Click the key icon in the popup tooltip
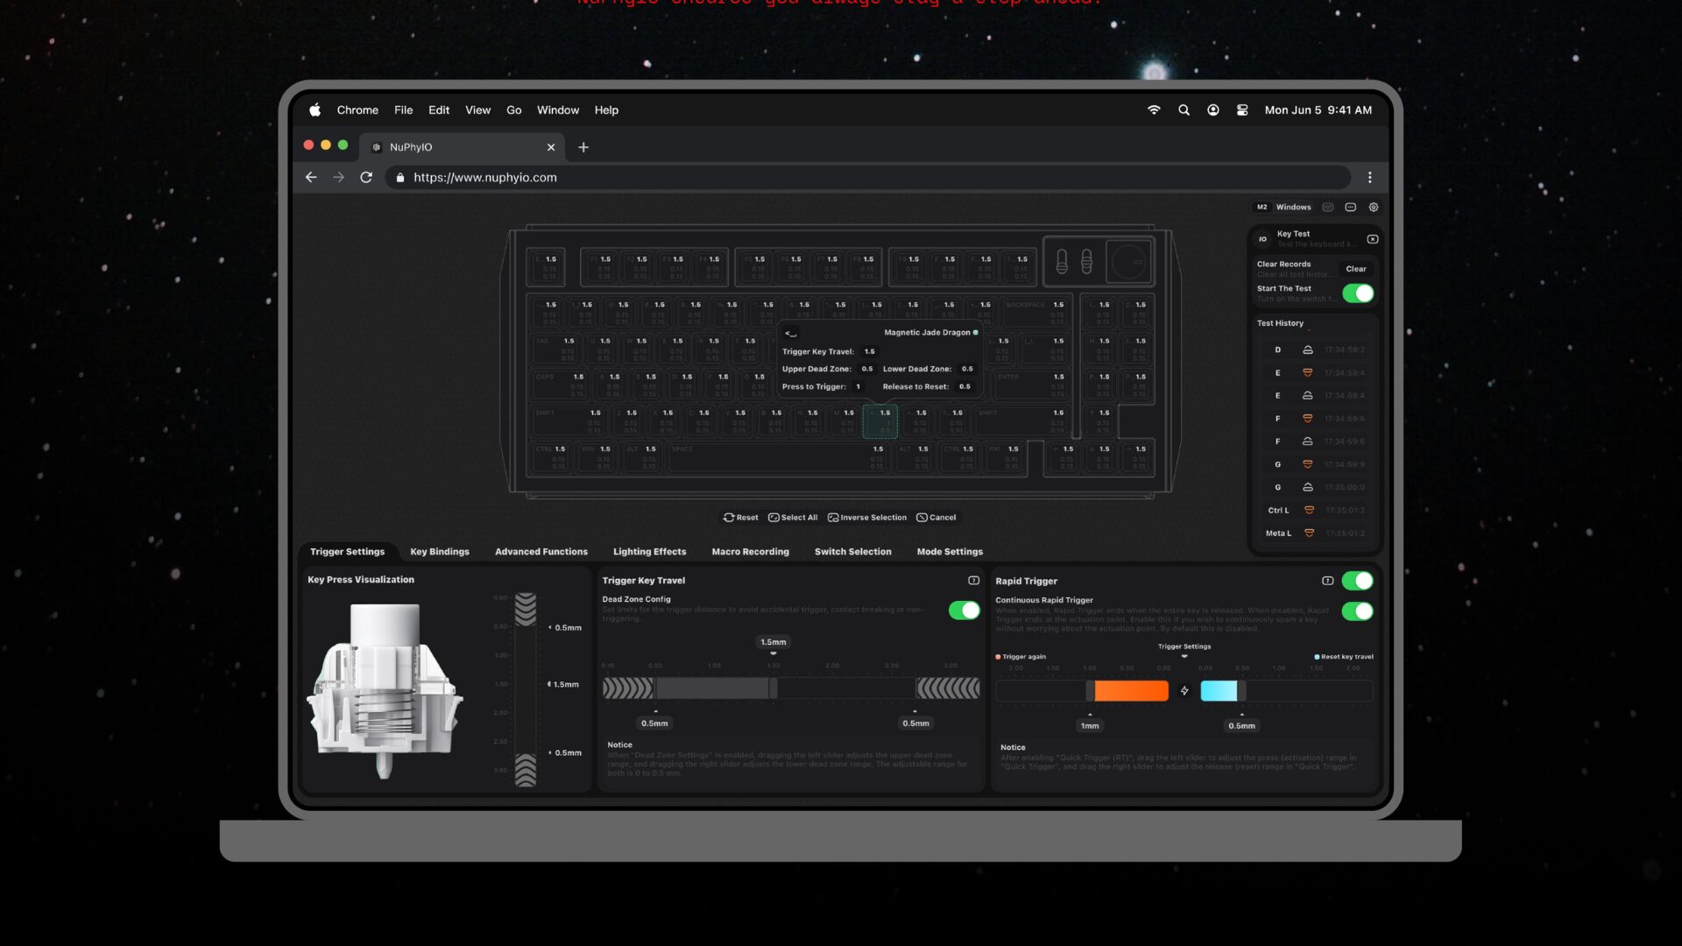Screen dimensions: 1682x946 (x=791, y=334)
